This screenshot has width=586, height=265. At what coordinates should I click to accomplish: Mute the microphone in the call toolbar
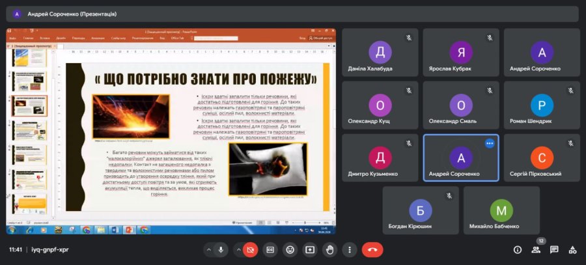(221, 249)
